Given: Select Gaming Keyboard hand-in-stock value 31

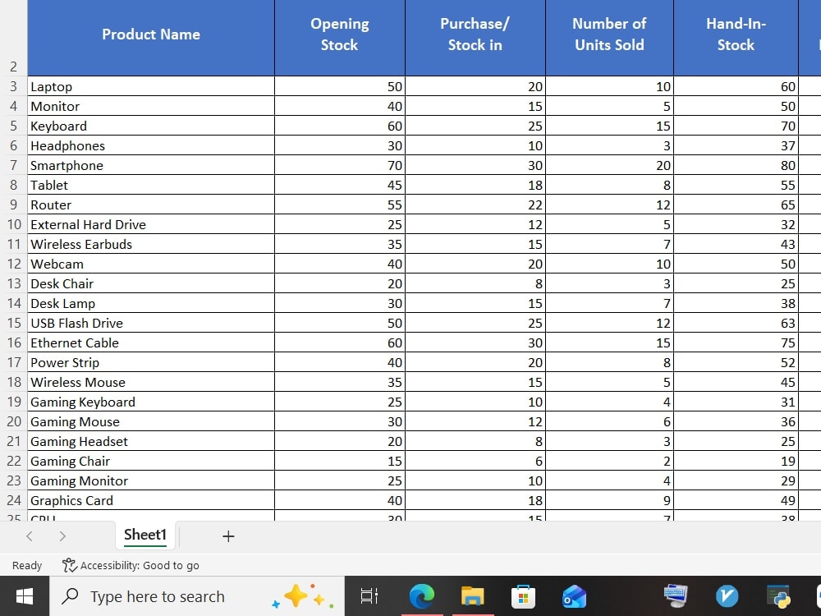Looking at the screenshot, I should (736, 402).
